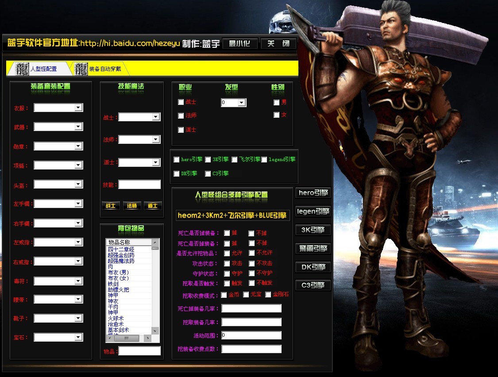Switch to the 装备自动穿戴 tab
The width and height of the screenshot is (498, 377).
(104, 69)
